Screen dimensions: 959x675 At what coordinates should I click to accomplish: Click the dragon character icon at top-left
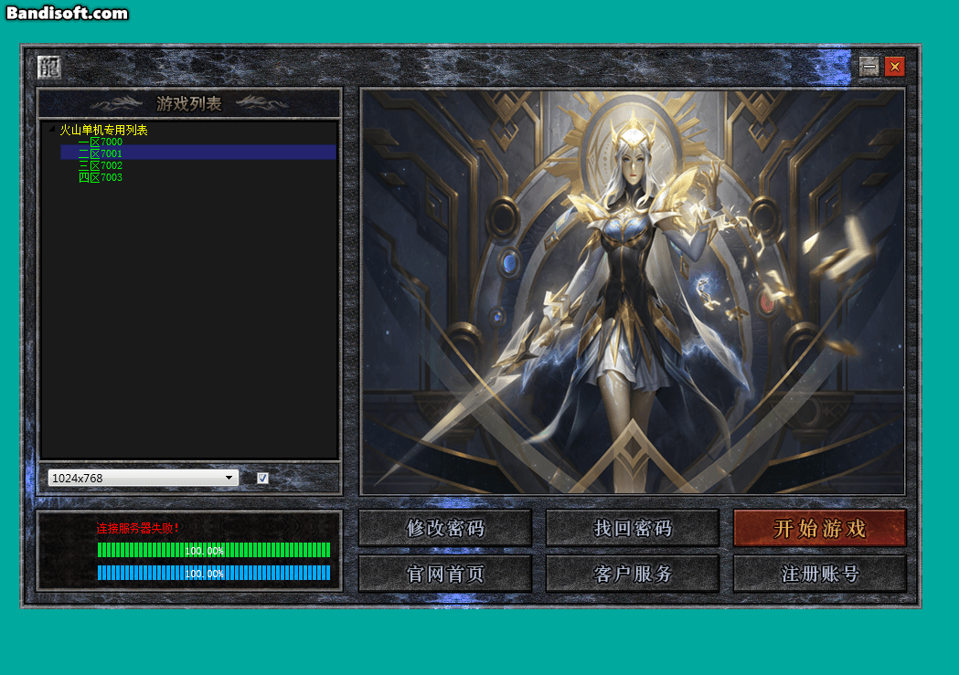(49, 67)
